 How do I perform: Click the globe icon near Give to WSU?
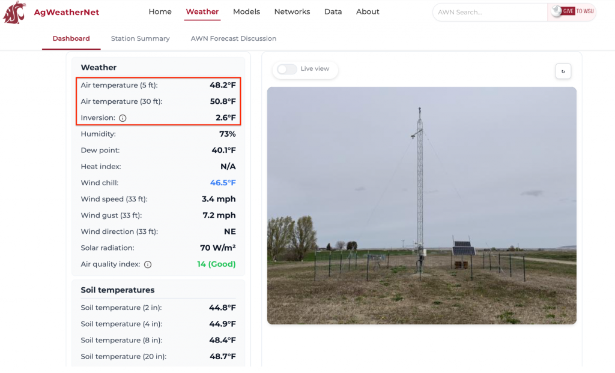pos(557,11)
